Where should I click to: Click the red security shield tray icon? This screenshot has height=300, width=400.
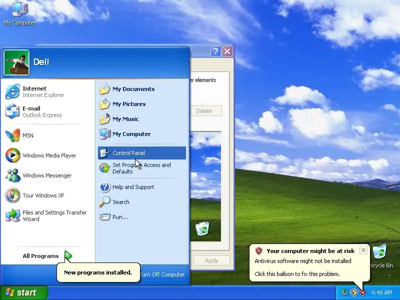pos(362,292)
